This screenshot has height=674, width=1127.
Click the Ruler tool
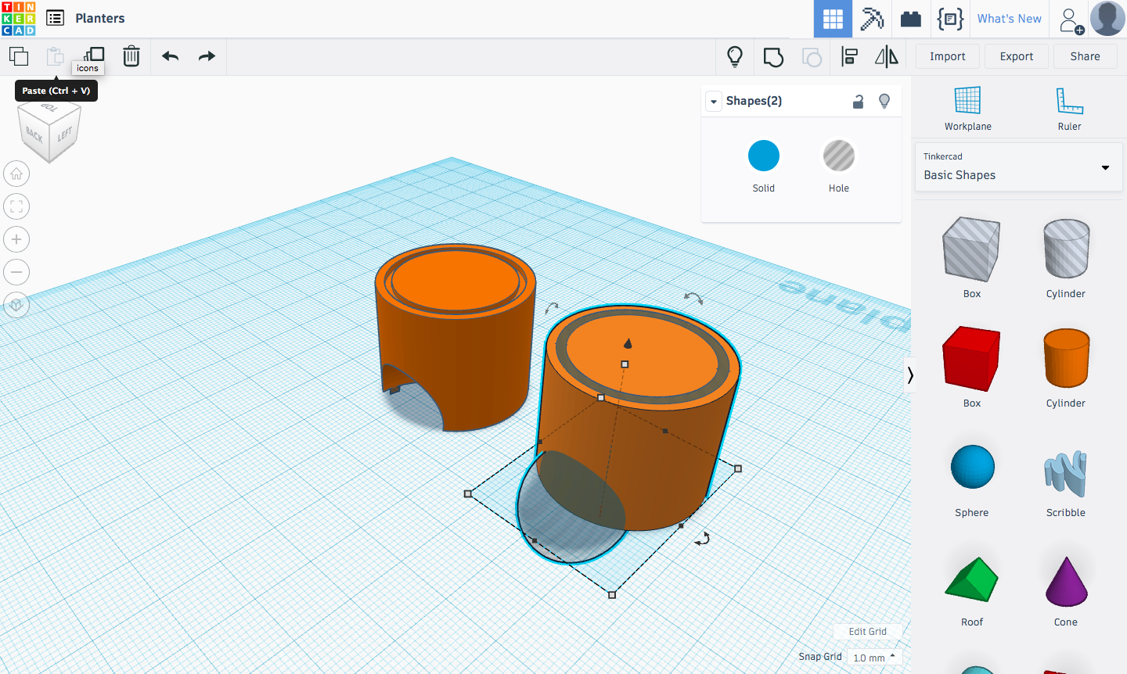tap(1069, 109)
